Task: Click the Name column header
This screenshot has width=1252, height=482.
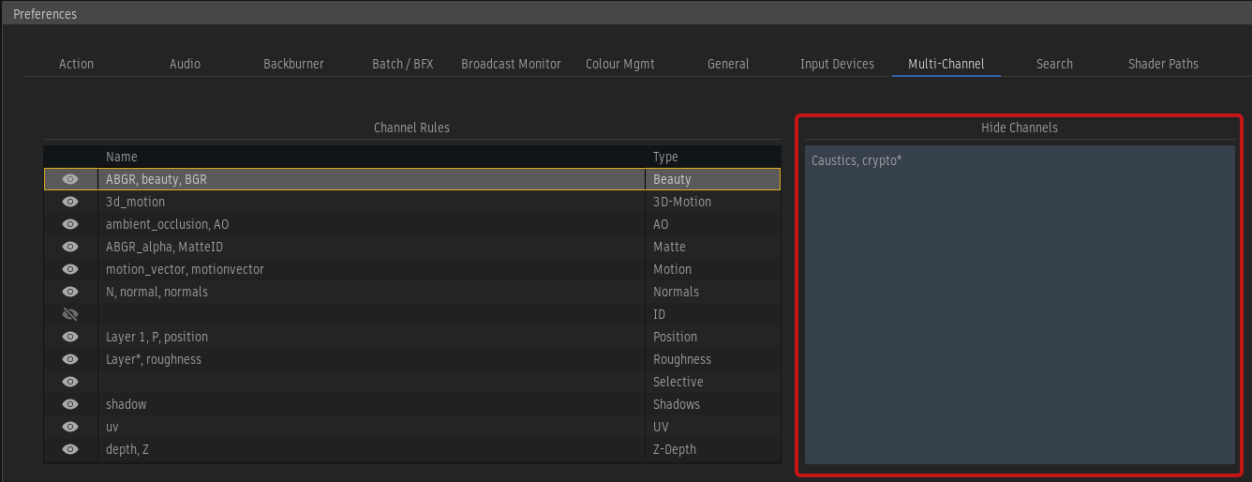Action: click(122, 157)
